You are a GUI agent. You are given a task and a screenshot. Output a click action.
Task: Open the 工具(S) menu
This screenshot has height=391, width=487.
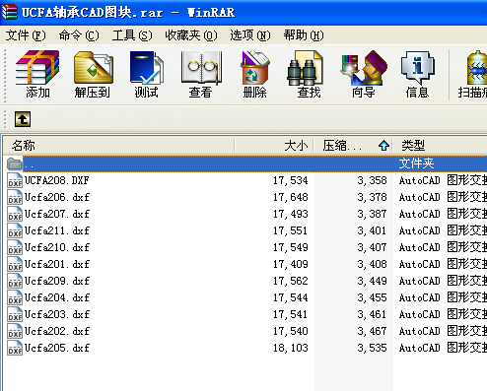point(132,35)
